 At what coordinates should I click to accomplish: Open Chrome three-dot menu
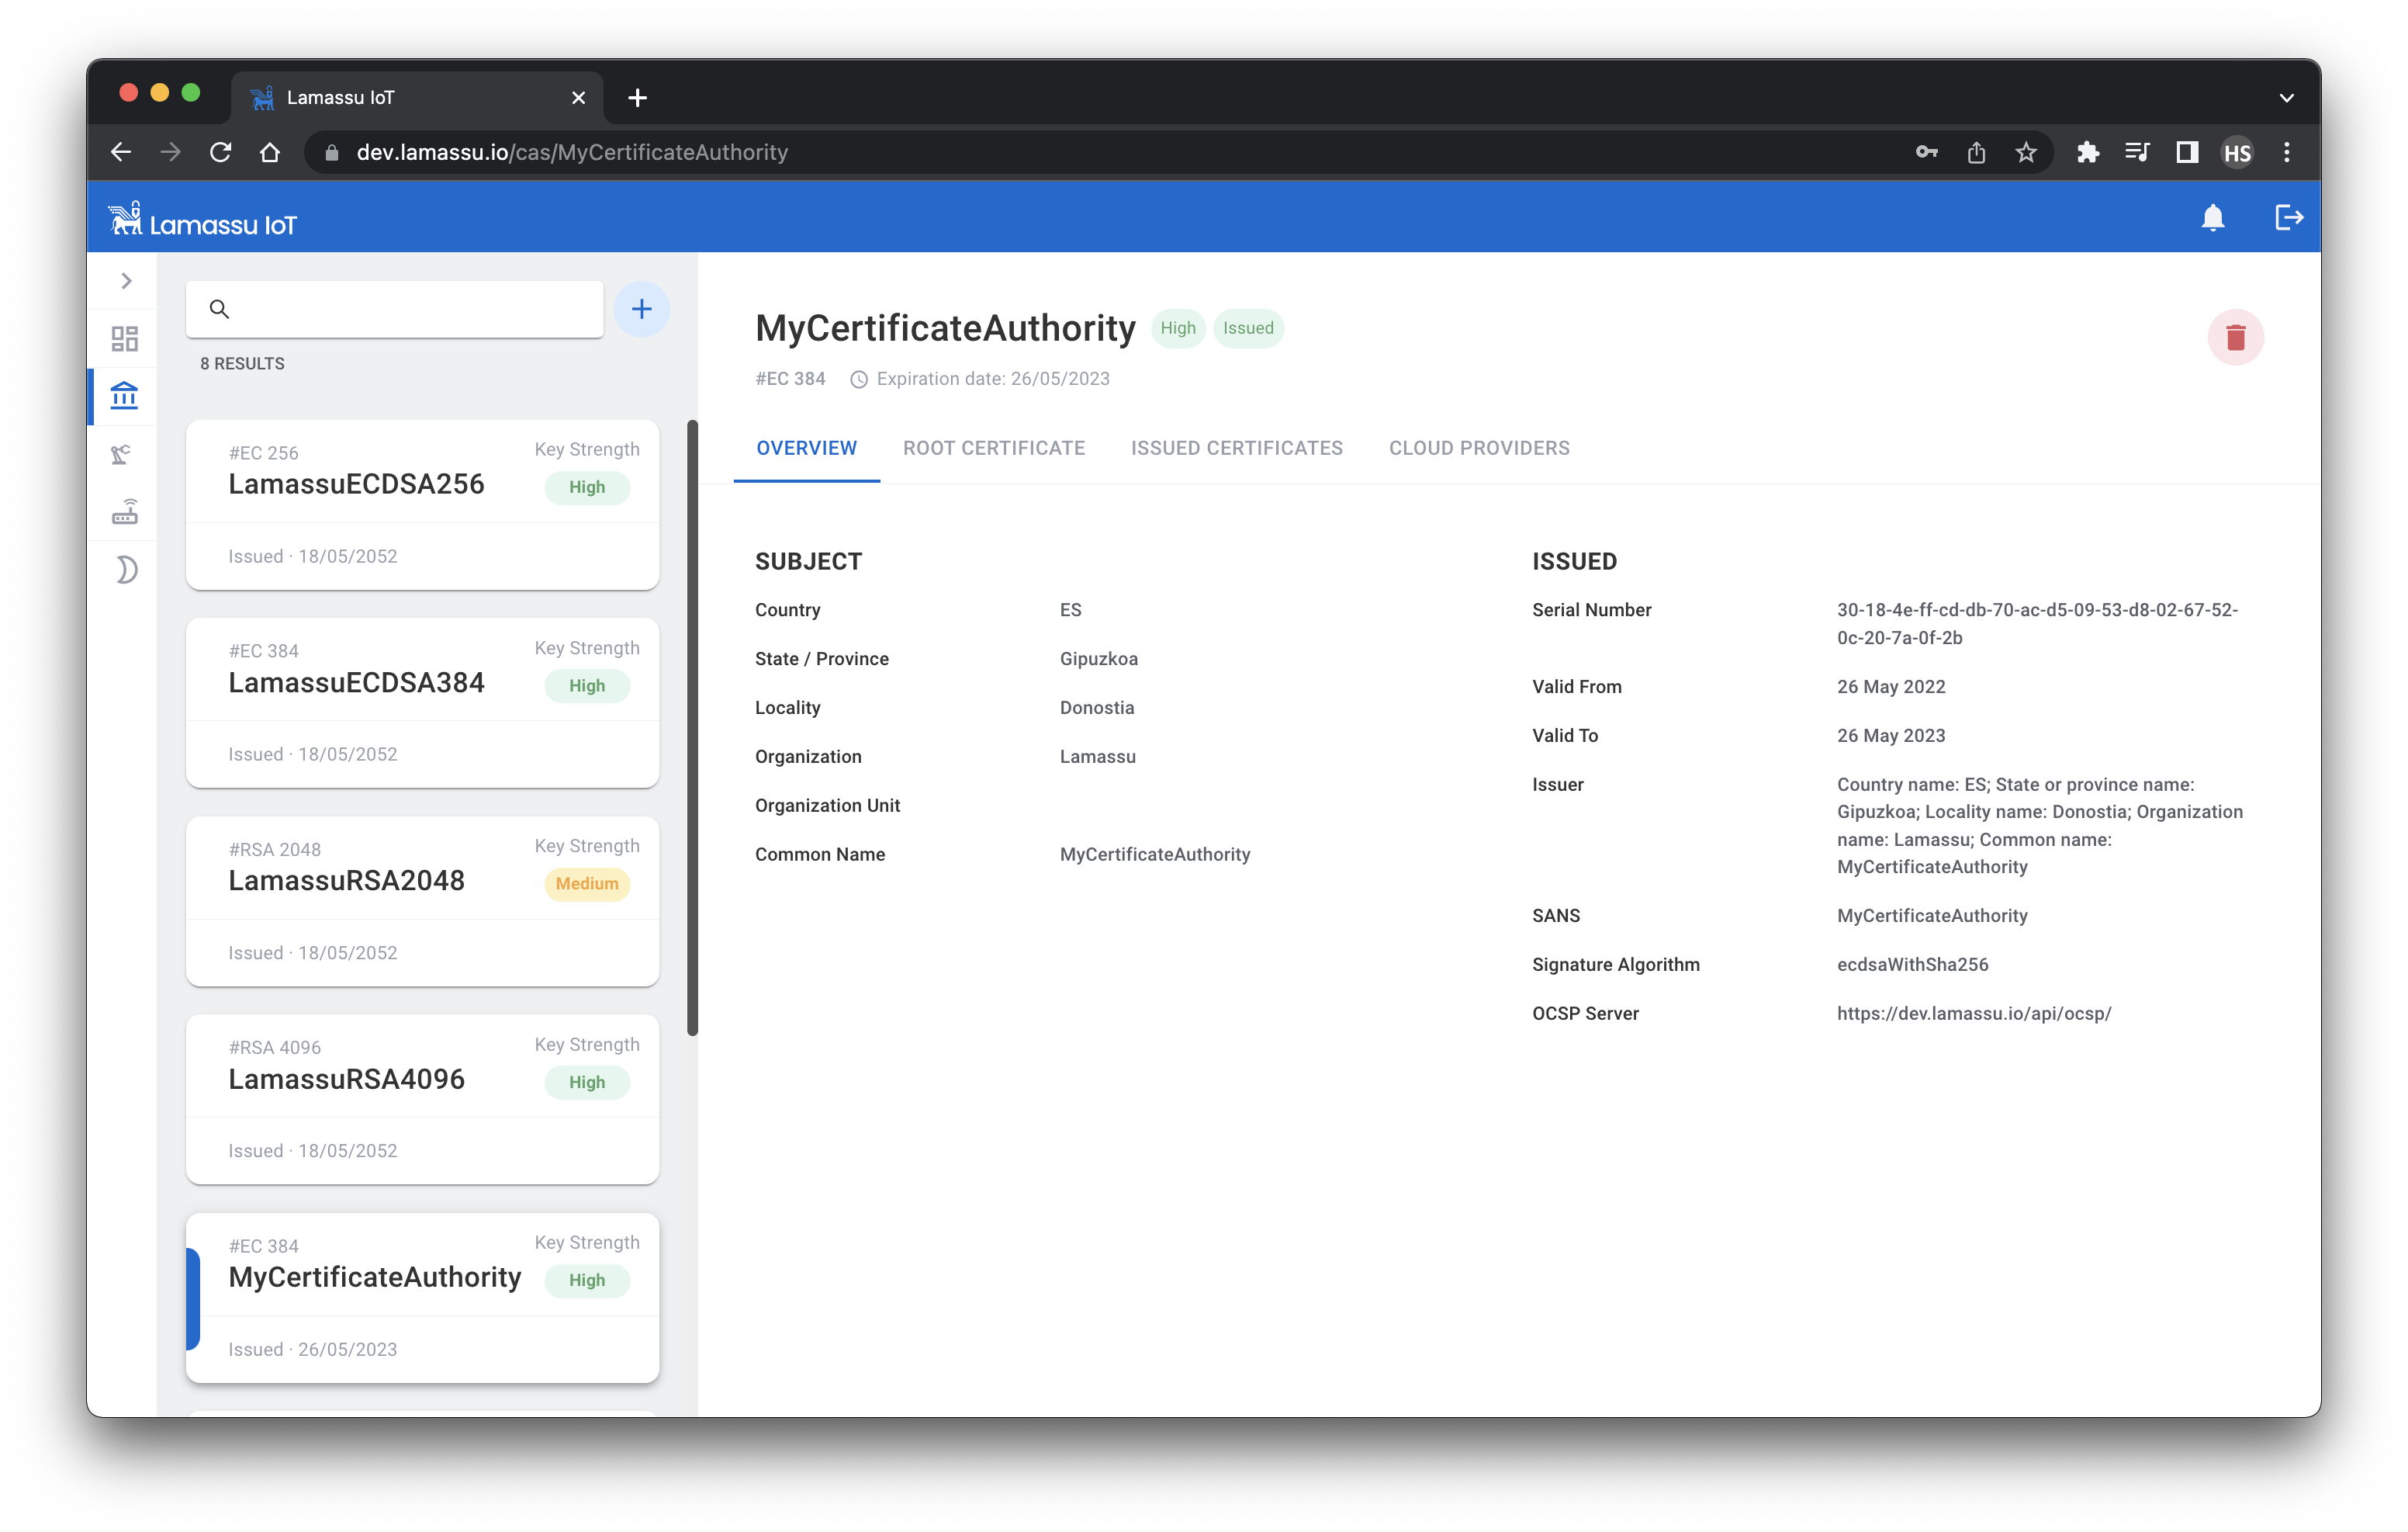2286,152
